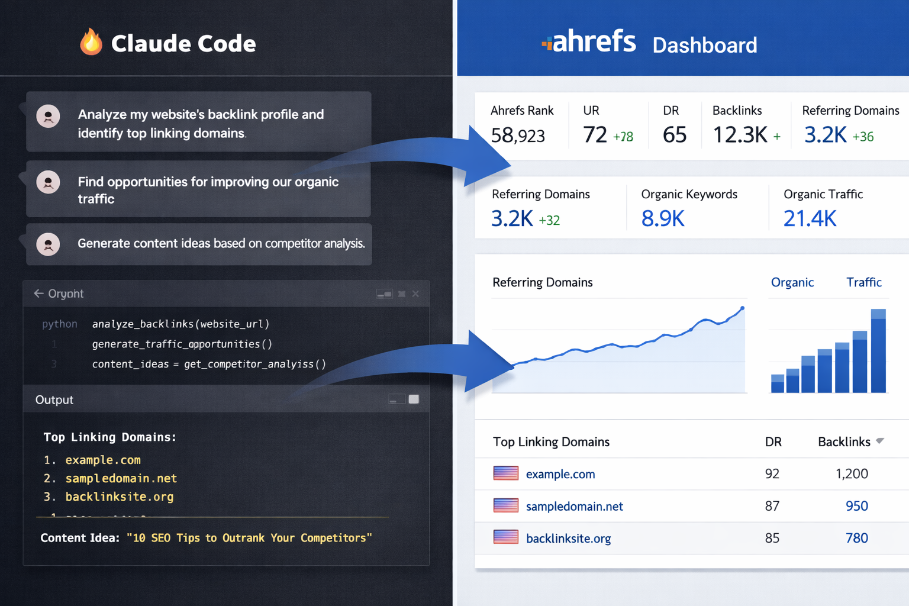Click the Ahrefs Rank 58,923 value

click(518, 136)
